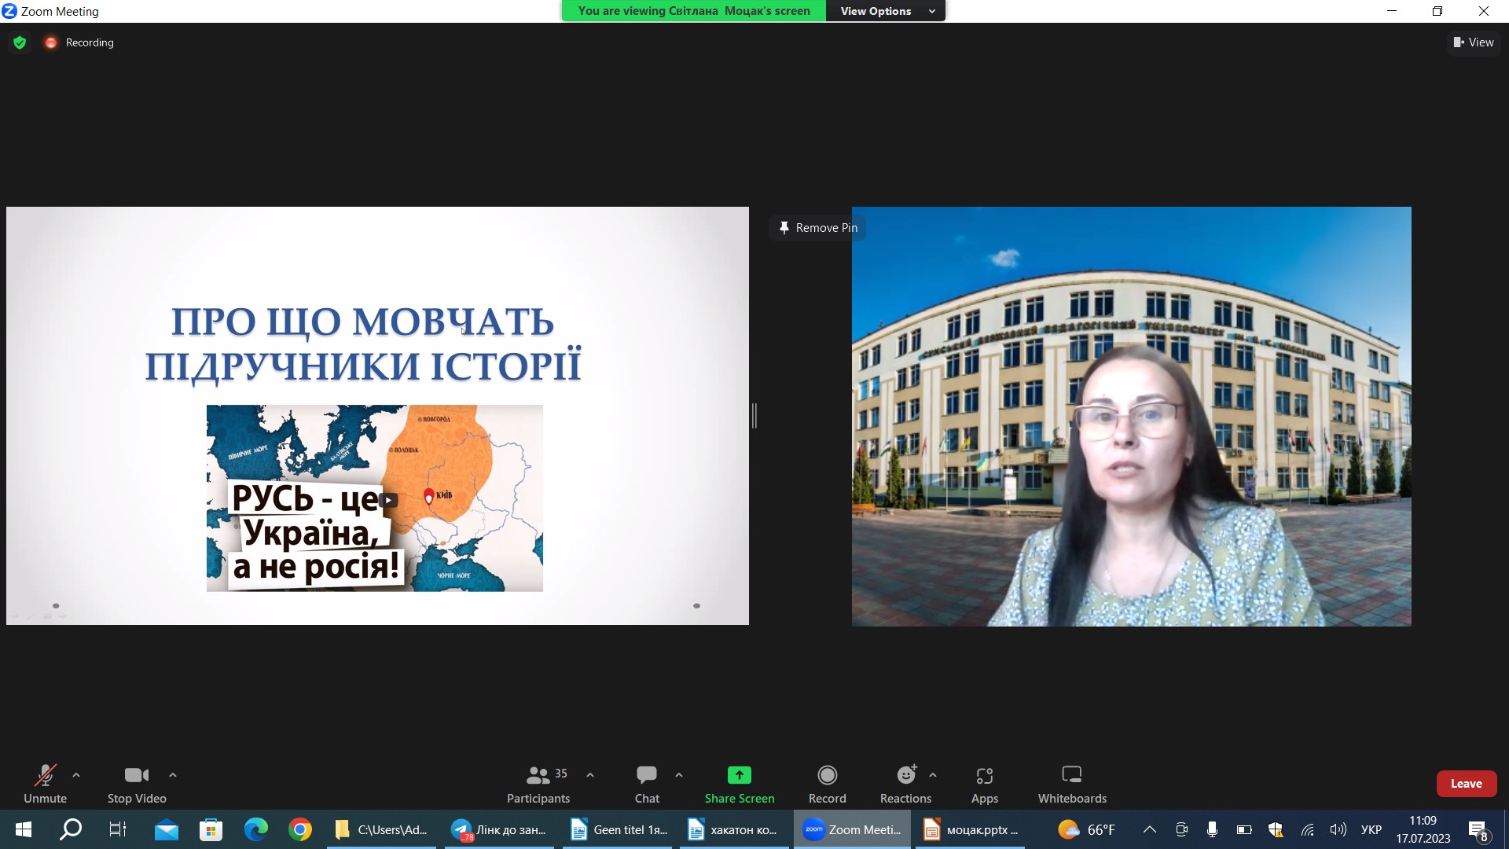Stop Video camera toggle
This screenshot has width=1509, height=849.
point(136,784)
